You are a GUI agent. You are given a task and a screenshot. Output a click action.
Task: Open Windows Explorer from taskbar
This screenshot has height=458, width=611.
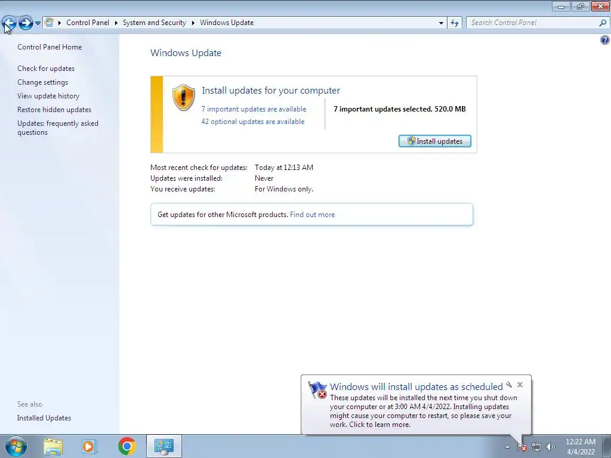[x=53, y=446]
